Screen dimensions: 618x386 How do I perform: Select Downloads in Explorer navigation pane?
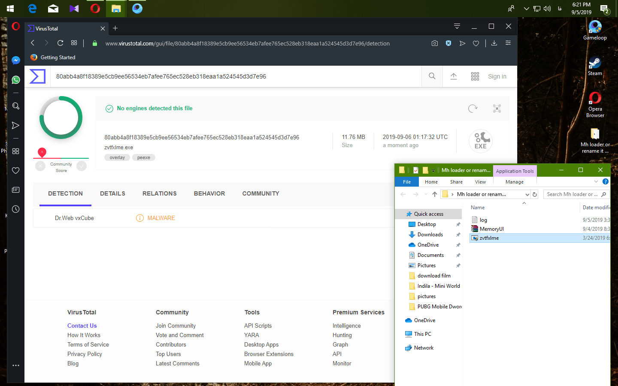tap(430, 235)
